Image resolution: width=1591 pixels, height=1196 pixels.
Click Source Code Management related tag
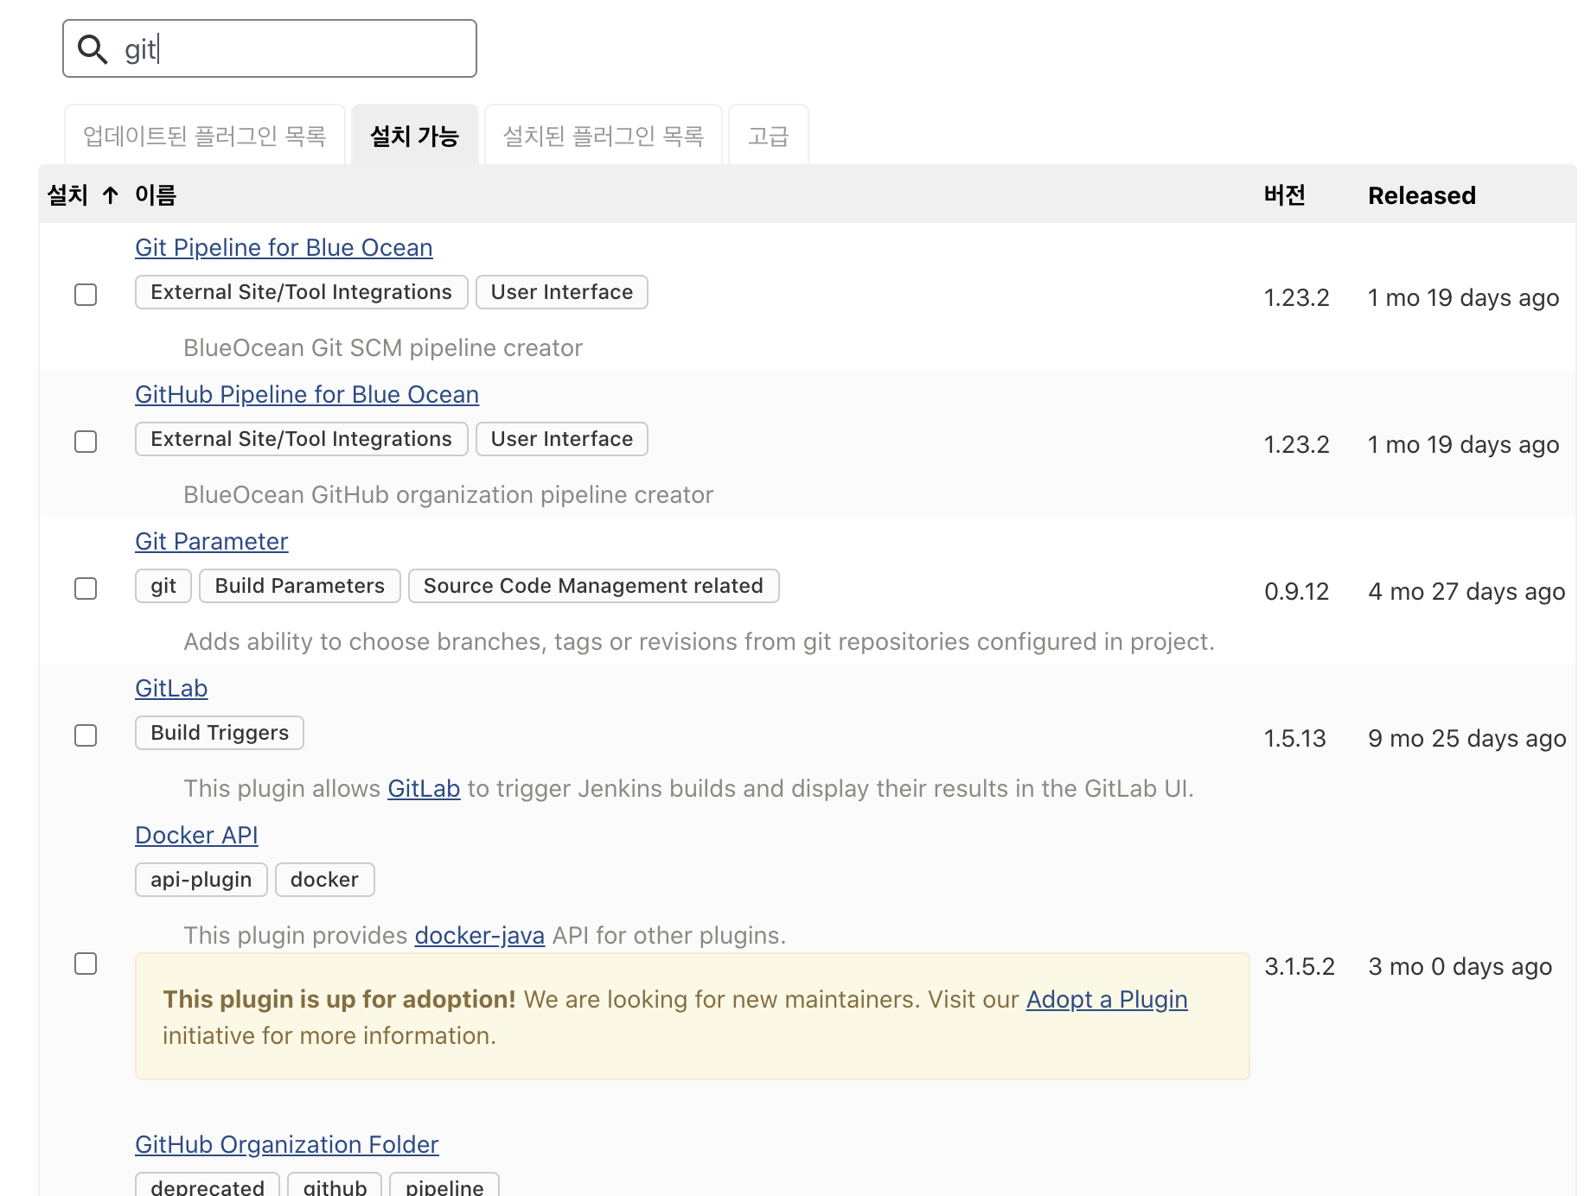(x=594, y=586)
